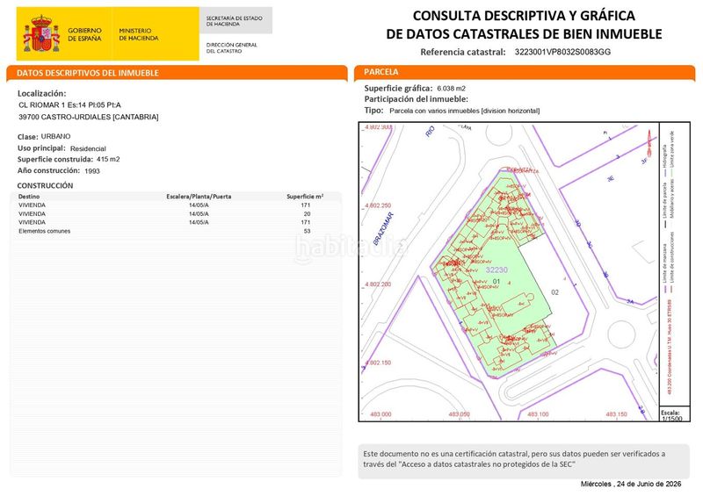Click the title line "CONSULTA DESCRIPTIVA Y GRÁFICA"
This screenshot has width=703, height=496.
(524, 16)
